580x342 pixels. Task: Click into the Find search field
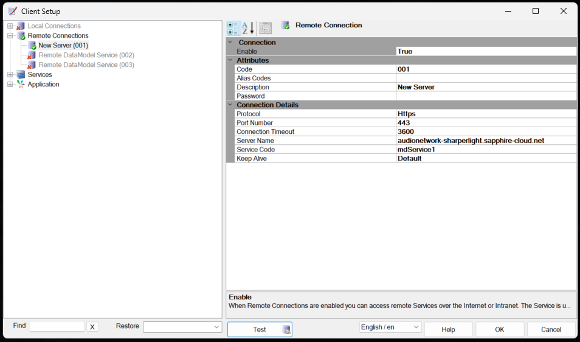pos(57,327)
